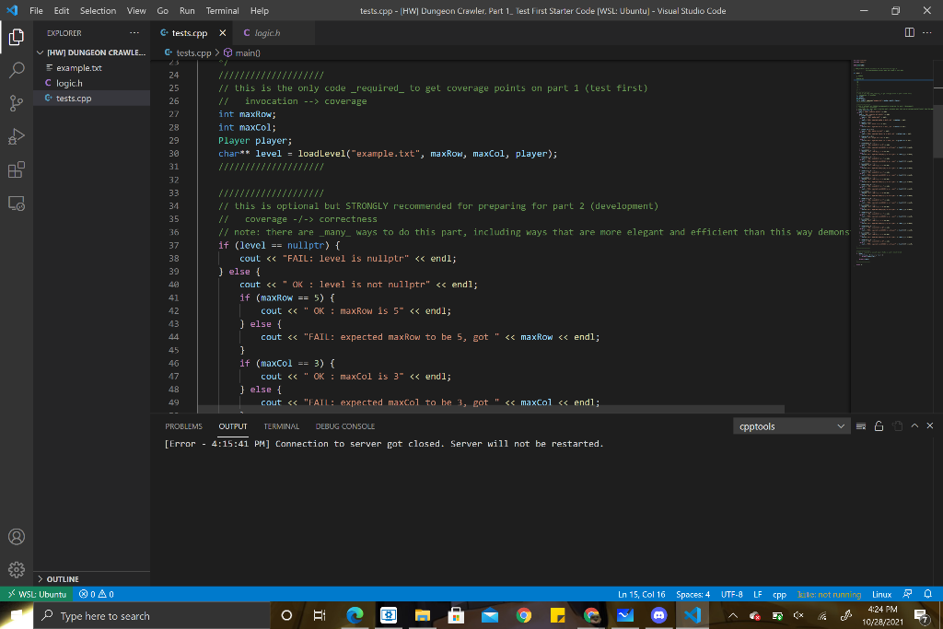The image size is (943, 629).
Task: Maximize the panel with the up chevron
Action: 914,425
